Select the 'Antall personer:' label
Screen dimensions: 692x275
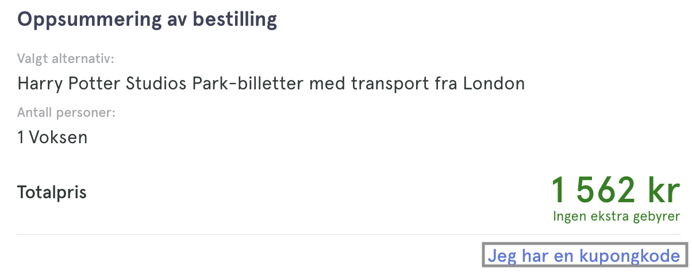pos(67,112)
